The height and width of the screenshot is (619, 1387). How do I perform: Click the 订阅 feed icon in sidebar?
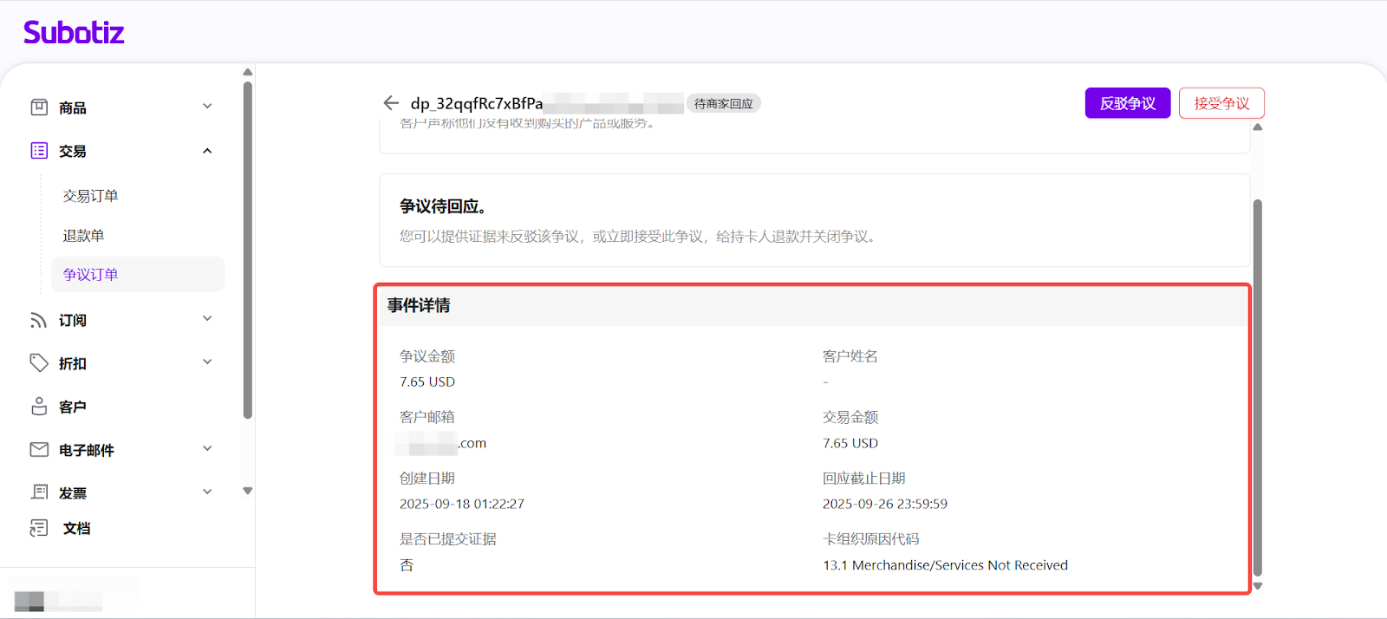click(39, 320)
